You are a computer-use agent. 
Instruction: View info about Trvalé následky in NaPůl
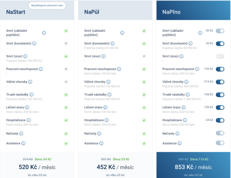pos(109,94)
